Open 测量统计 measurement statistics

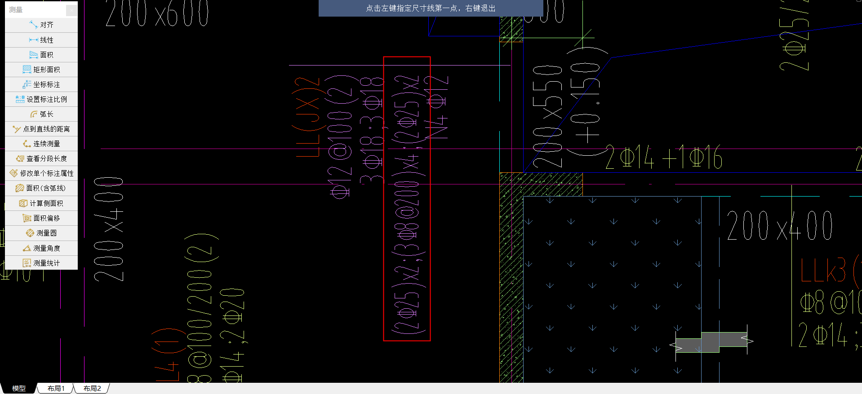(x=41, y=263)
